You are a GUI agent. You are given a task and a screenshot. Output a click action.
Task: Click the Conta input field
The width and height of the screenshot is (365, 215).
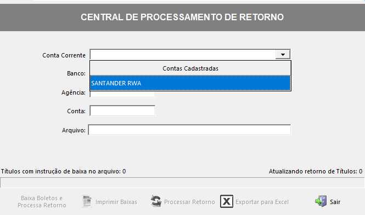click(122, 111)
